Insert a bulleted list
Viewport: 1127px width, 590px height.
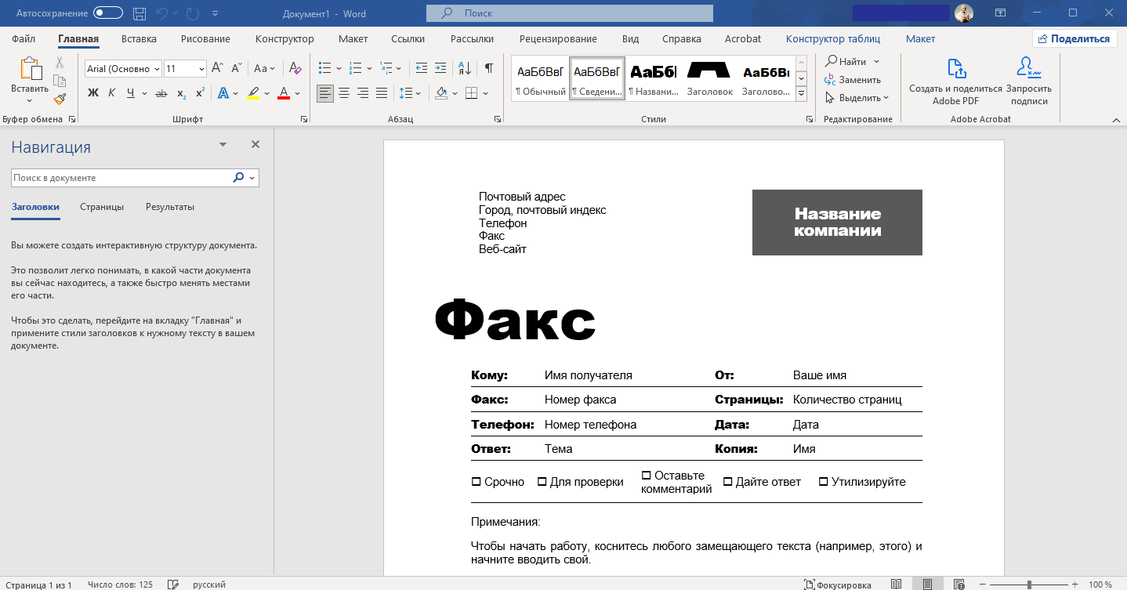click(x=324, y=69)
